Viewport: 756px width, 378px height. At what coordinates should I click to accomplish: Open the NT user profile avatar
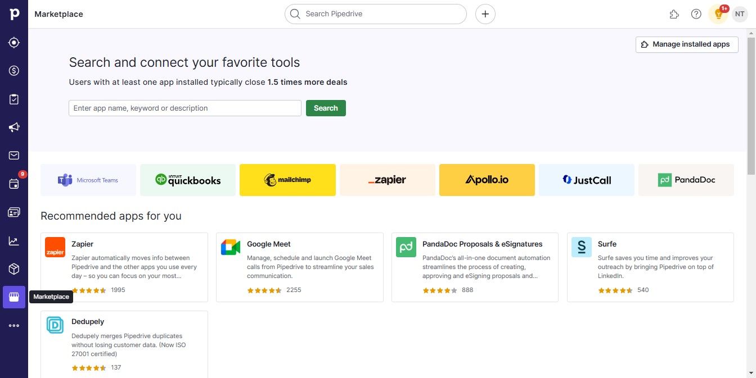739,14
